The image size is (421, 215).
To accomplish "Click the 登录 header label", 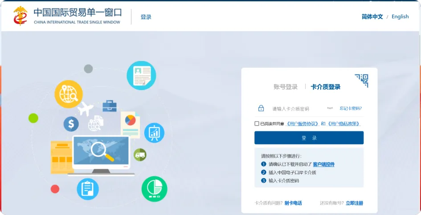I will click(x=146, y=17).
